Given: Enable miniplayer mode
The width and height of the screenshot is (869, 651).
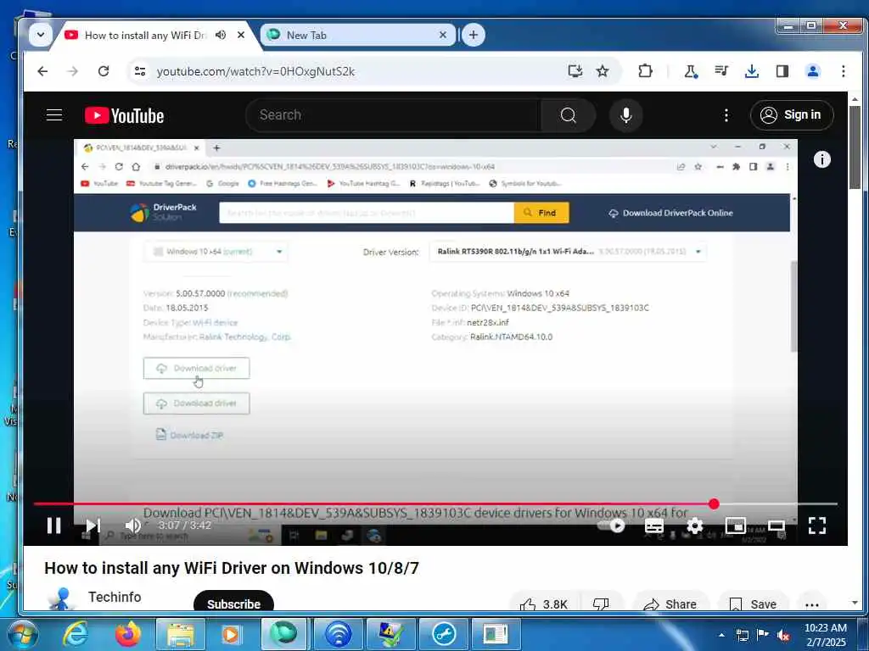Looking at the screenshot, I should pyautogui.click(x=736, y=526).
